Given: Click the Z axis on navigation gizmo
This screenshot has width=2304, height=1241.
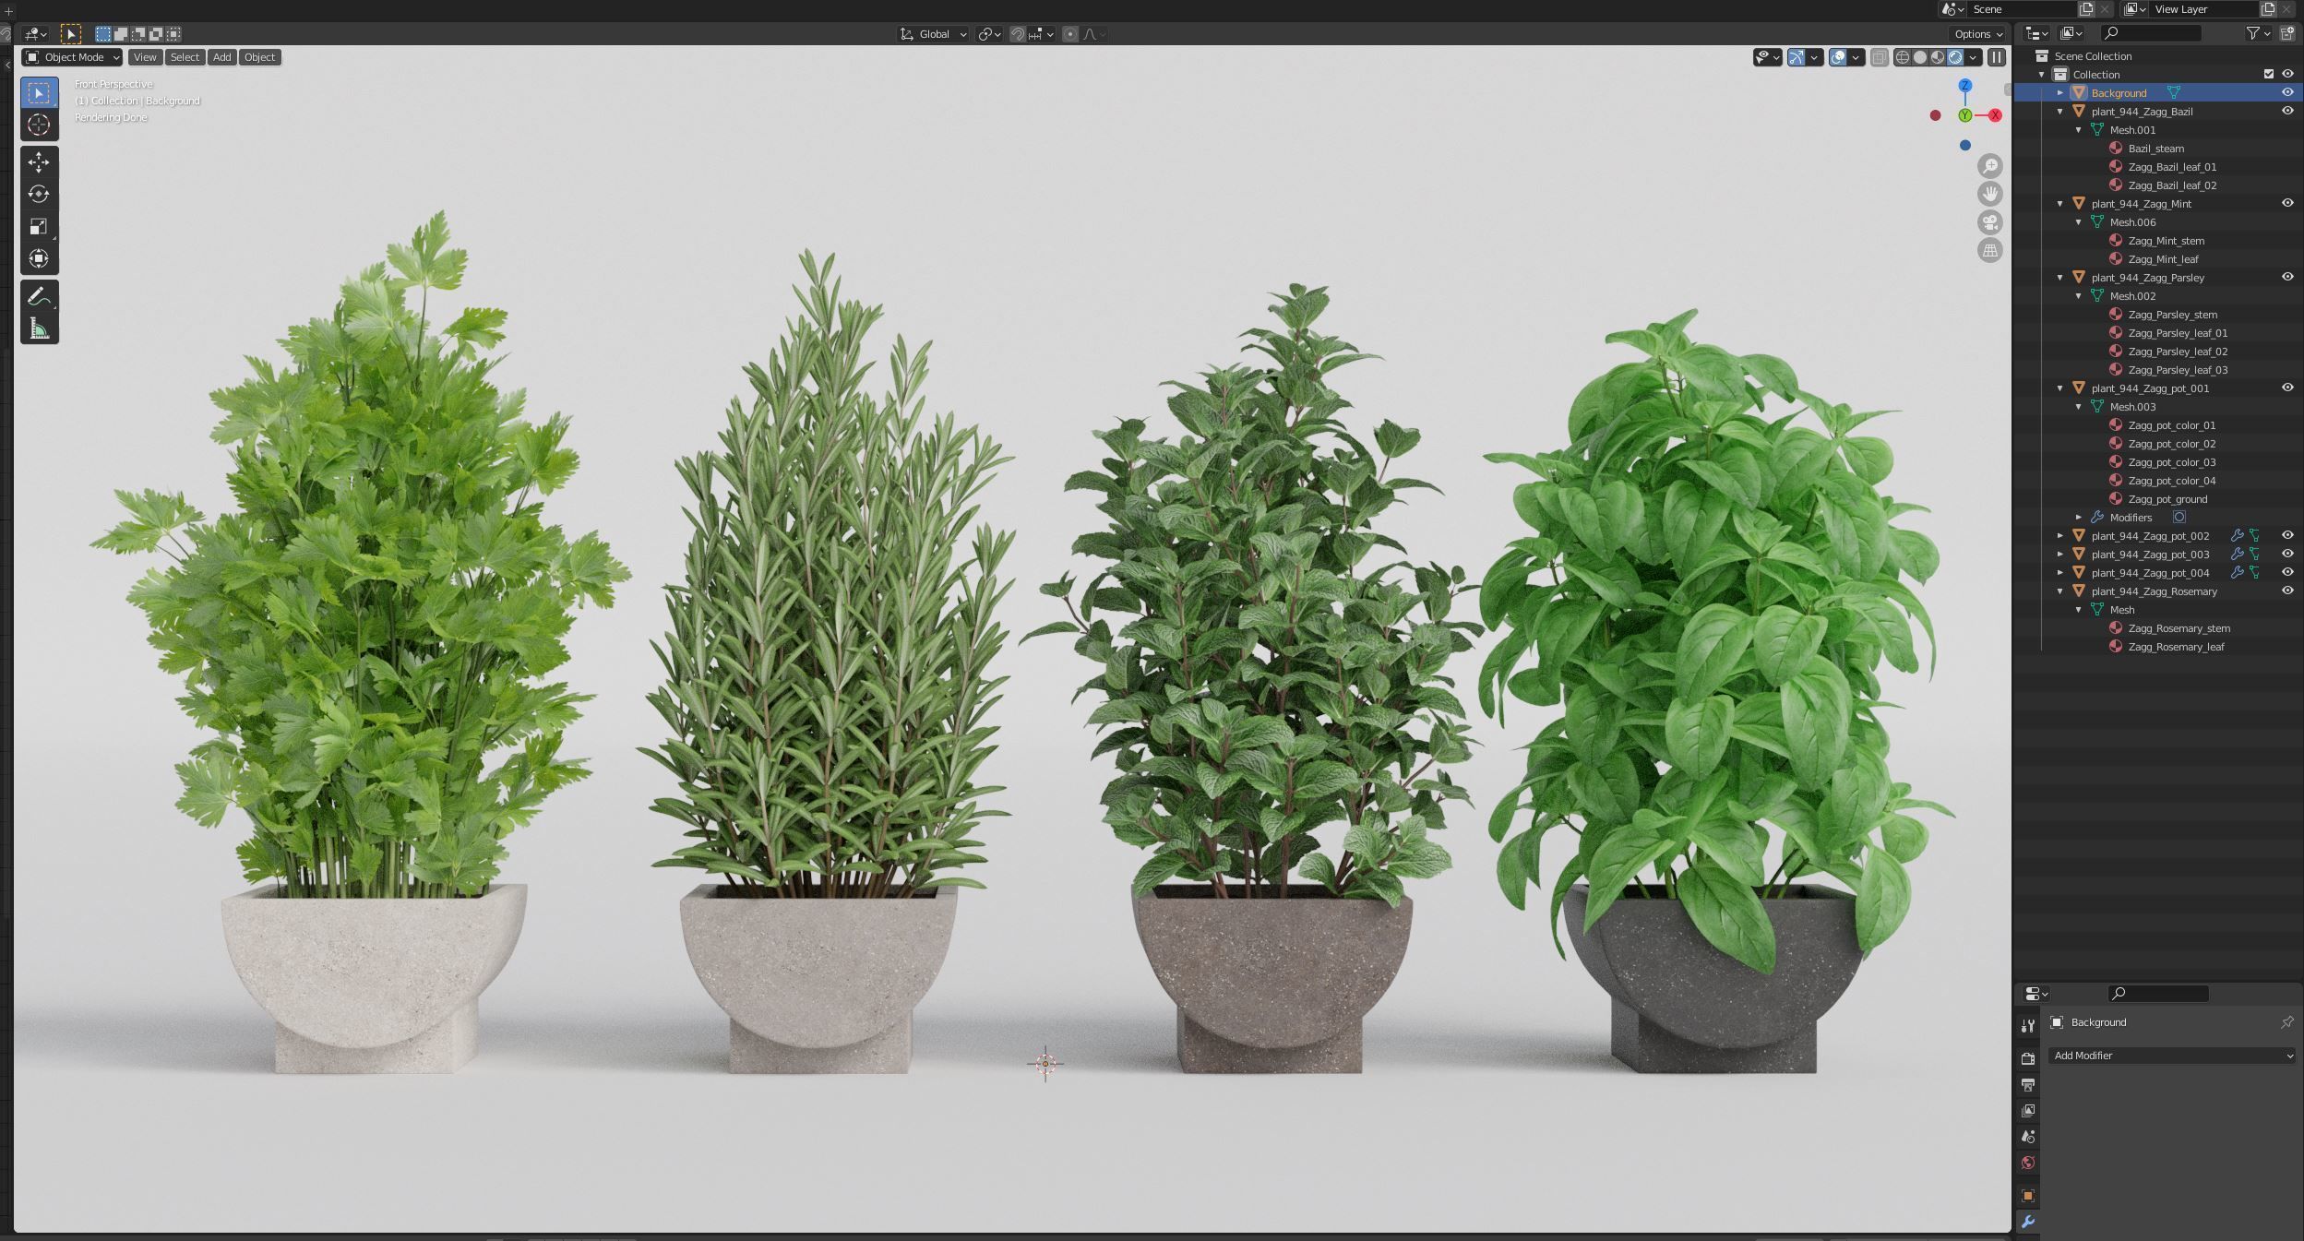Looking at the screenshot, I should 1965,85.
